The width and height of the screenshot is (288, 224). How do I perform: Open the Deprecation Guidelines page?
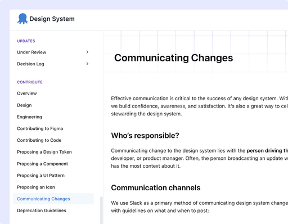point(42,210)
